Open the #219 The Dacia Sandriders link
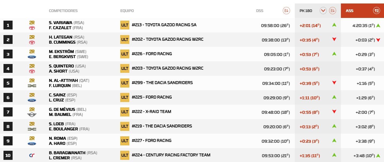This screenshot has height=162, width=384. (162, 126)
